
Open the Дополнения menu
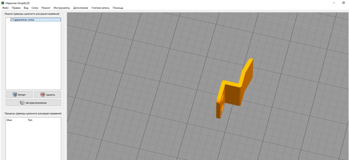[x=81, y=8]
